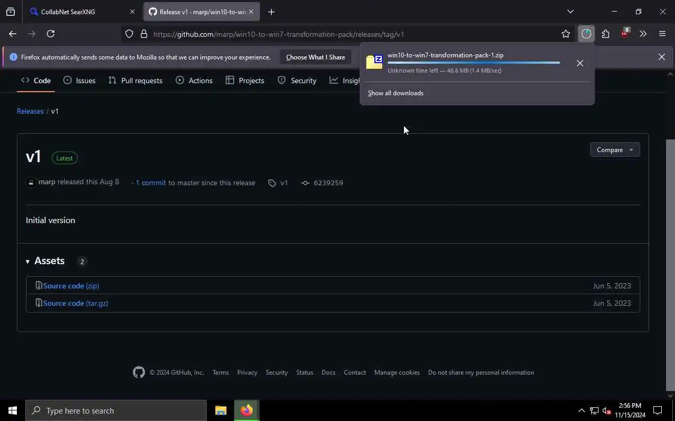Open the notification center icon
The height and width of the screenshot is (421, 675).
pyautogui.click(x=658, y=410)
